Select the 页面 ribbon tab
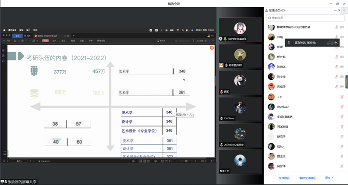This screenshot has height=185, width=348. [82, 41]
